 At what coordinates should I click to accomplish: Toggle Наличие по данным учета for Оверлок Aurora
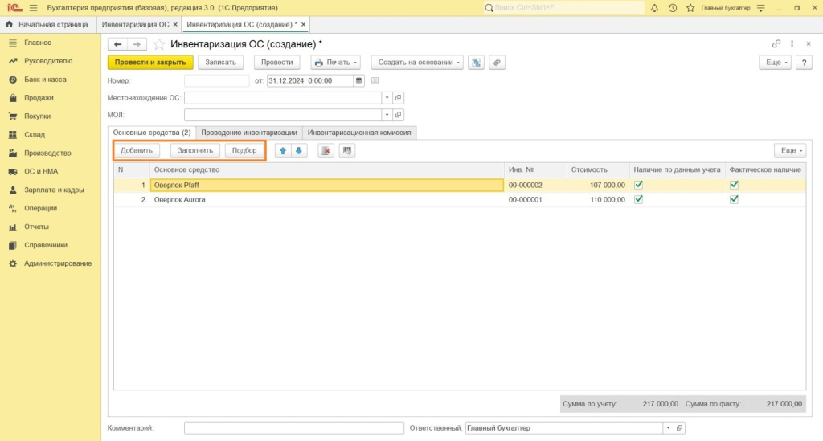[639, 199]
